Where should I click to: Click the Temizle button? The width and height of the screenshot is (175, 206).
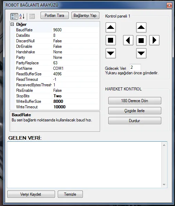(x=70, y=194)
